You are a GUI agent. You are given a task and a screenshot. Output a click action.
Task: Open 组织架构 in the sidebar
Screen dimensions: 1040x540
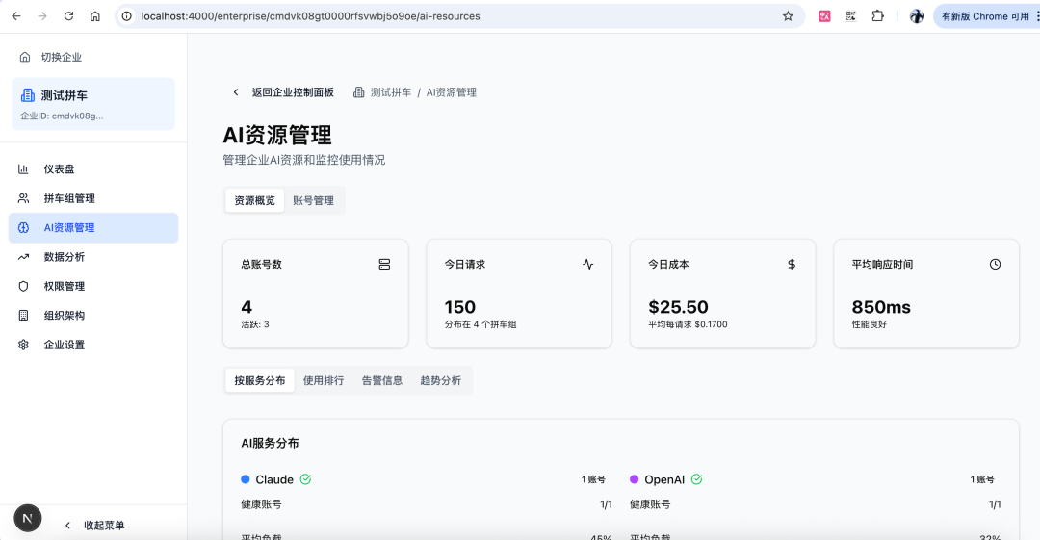pyautogui.click(x=93, y=315)
